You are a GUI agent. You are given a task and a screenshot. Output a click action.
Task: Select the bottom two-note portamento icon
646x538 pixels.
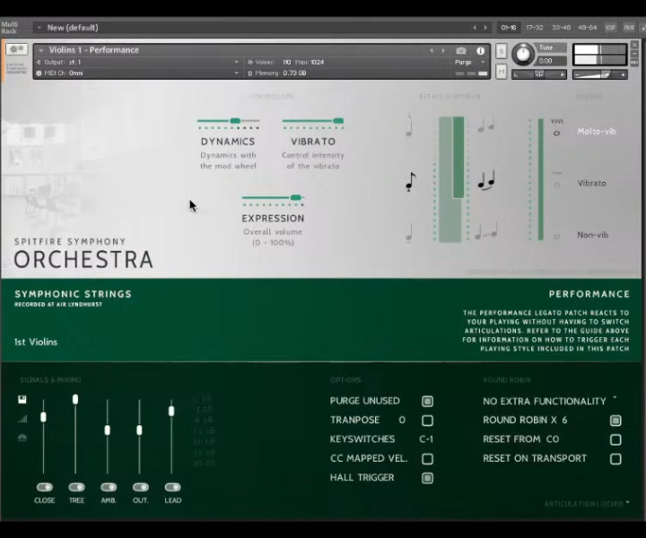[x=486, y=231]
